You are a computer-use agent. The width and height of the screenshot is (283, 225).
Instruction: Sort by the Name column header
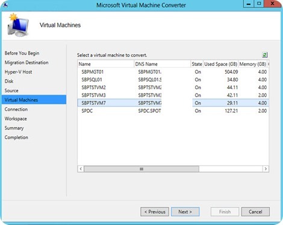click(106, 64)
